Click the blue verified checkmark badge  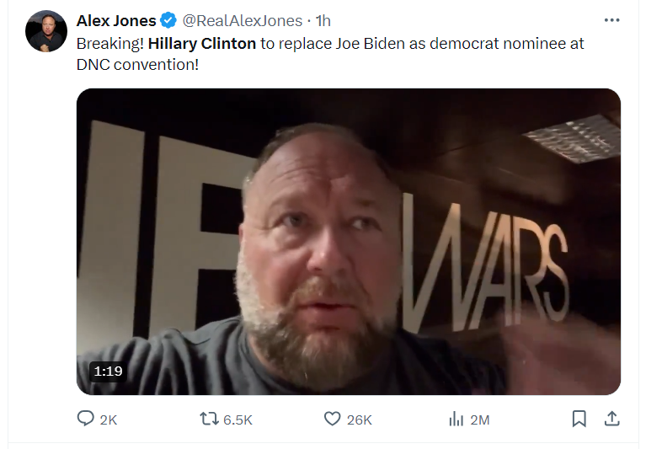coord(168,20)
